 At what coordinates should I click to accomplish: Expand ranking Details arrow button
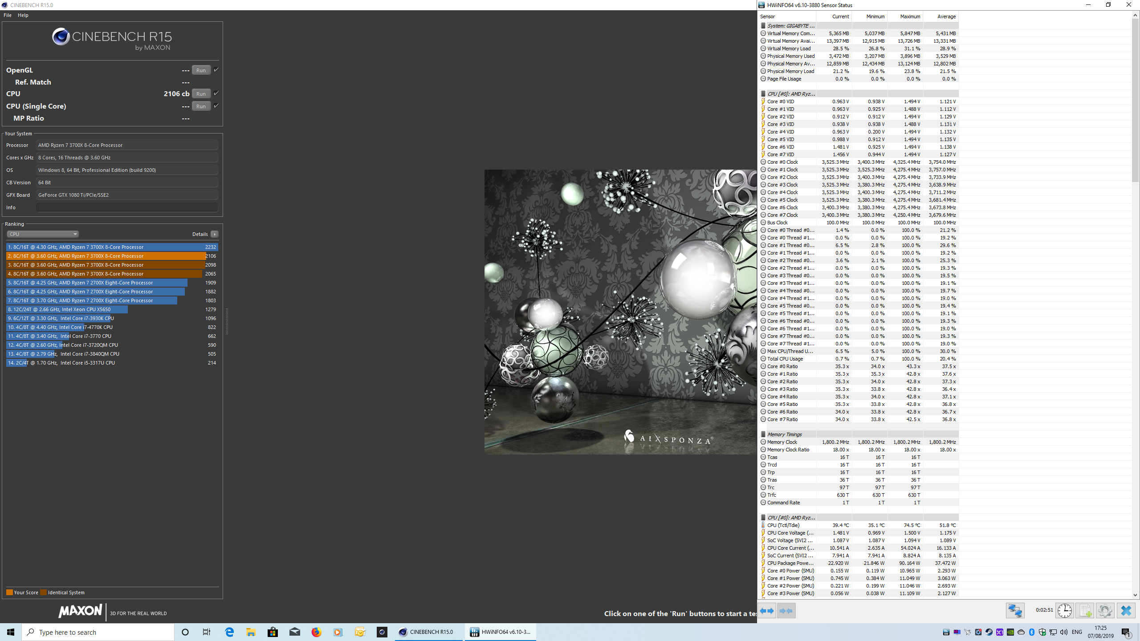(x=215, y=234)
